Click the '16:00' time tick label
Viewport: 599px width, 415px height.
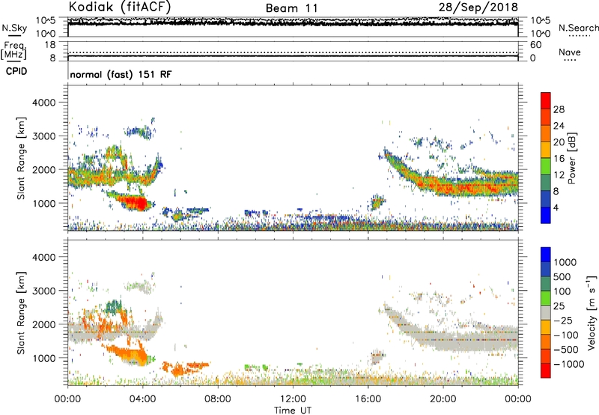click(x=368, y=399)
